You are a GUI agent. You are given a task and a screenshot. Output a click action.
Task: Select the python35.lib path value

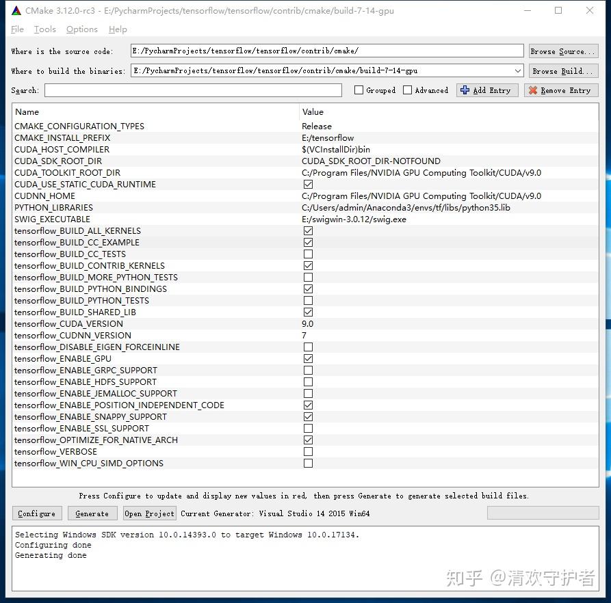[x=406, y=207]
